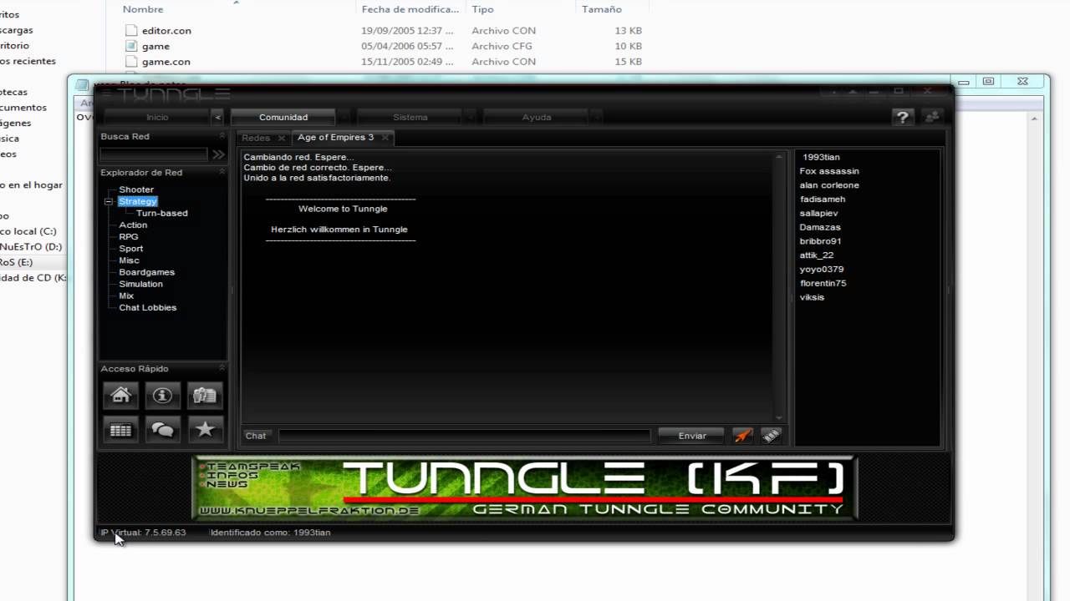This screenshot has width=1070, height=601.
Task: Open the favorites star icon
Action: [205, 430]
